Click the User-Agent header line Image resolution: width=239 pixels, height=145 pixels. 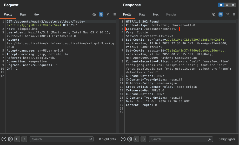[58, 34]
